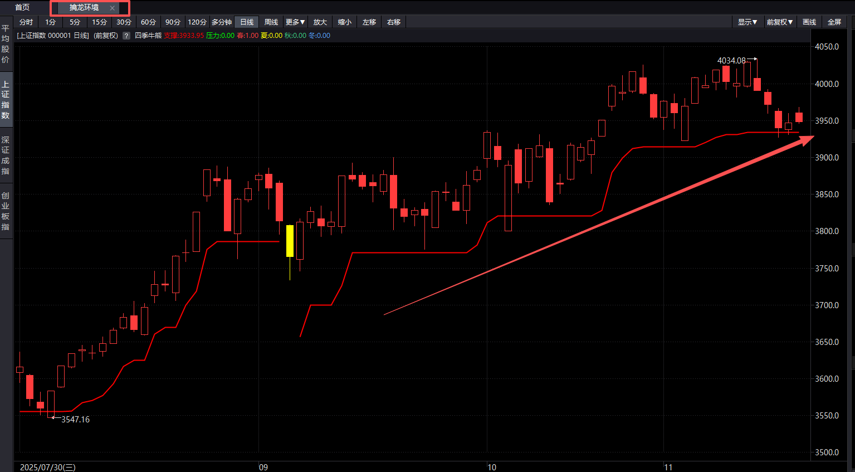
Task: Click the 3650.0 price axis label
Action: [827, 342]
